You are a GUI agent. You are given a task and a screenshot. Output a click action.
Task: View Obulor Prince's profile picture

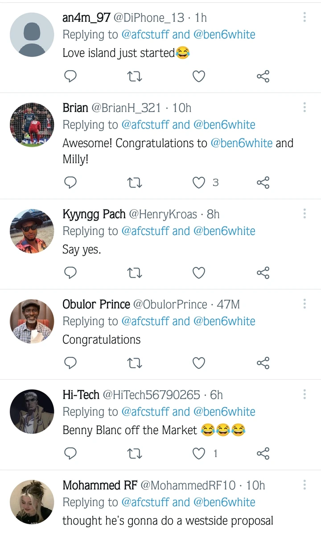[32, 321]
